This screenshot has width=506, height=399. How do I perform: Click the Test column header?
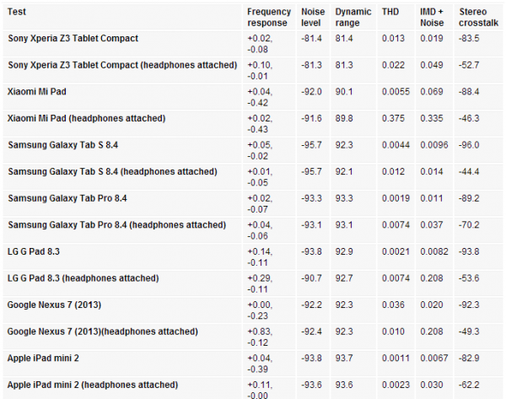[17, 12]
